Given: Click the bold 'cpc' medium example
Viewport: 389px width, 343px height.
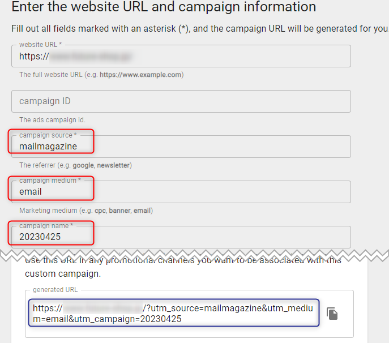Looking at the screenshot, I should [100, 211].
